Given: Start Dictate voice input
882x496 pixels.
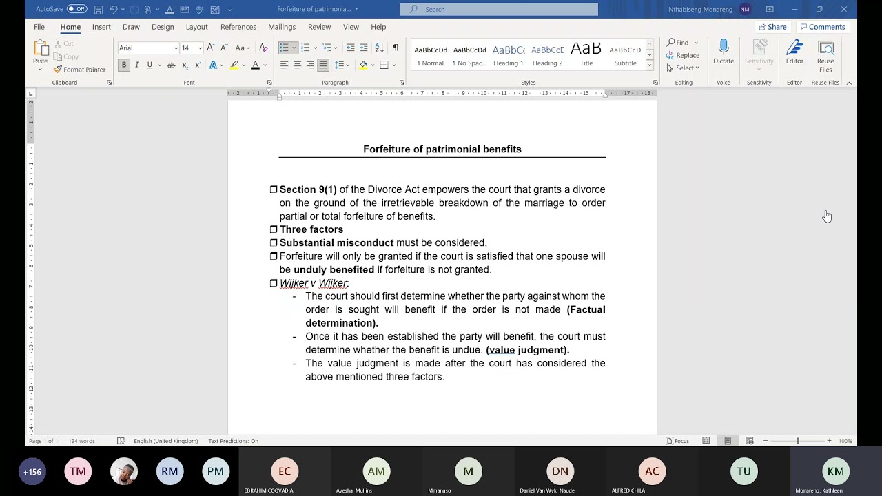Looking at the screenshot, I should coord(724,52).
